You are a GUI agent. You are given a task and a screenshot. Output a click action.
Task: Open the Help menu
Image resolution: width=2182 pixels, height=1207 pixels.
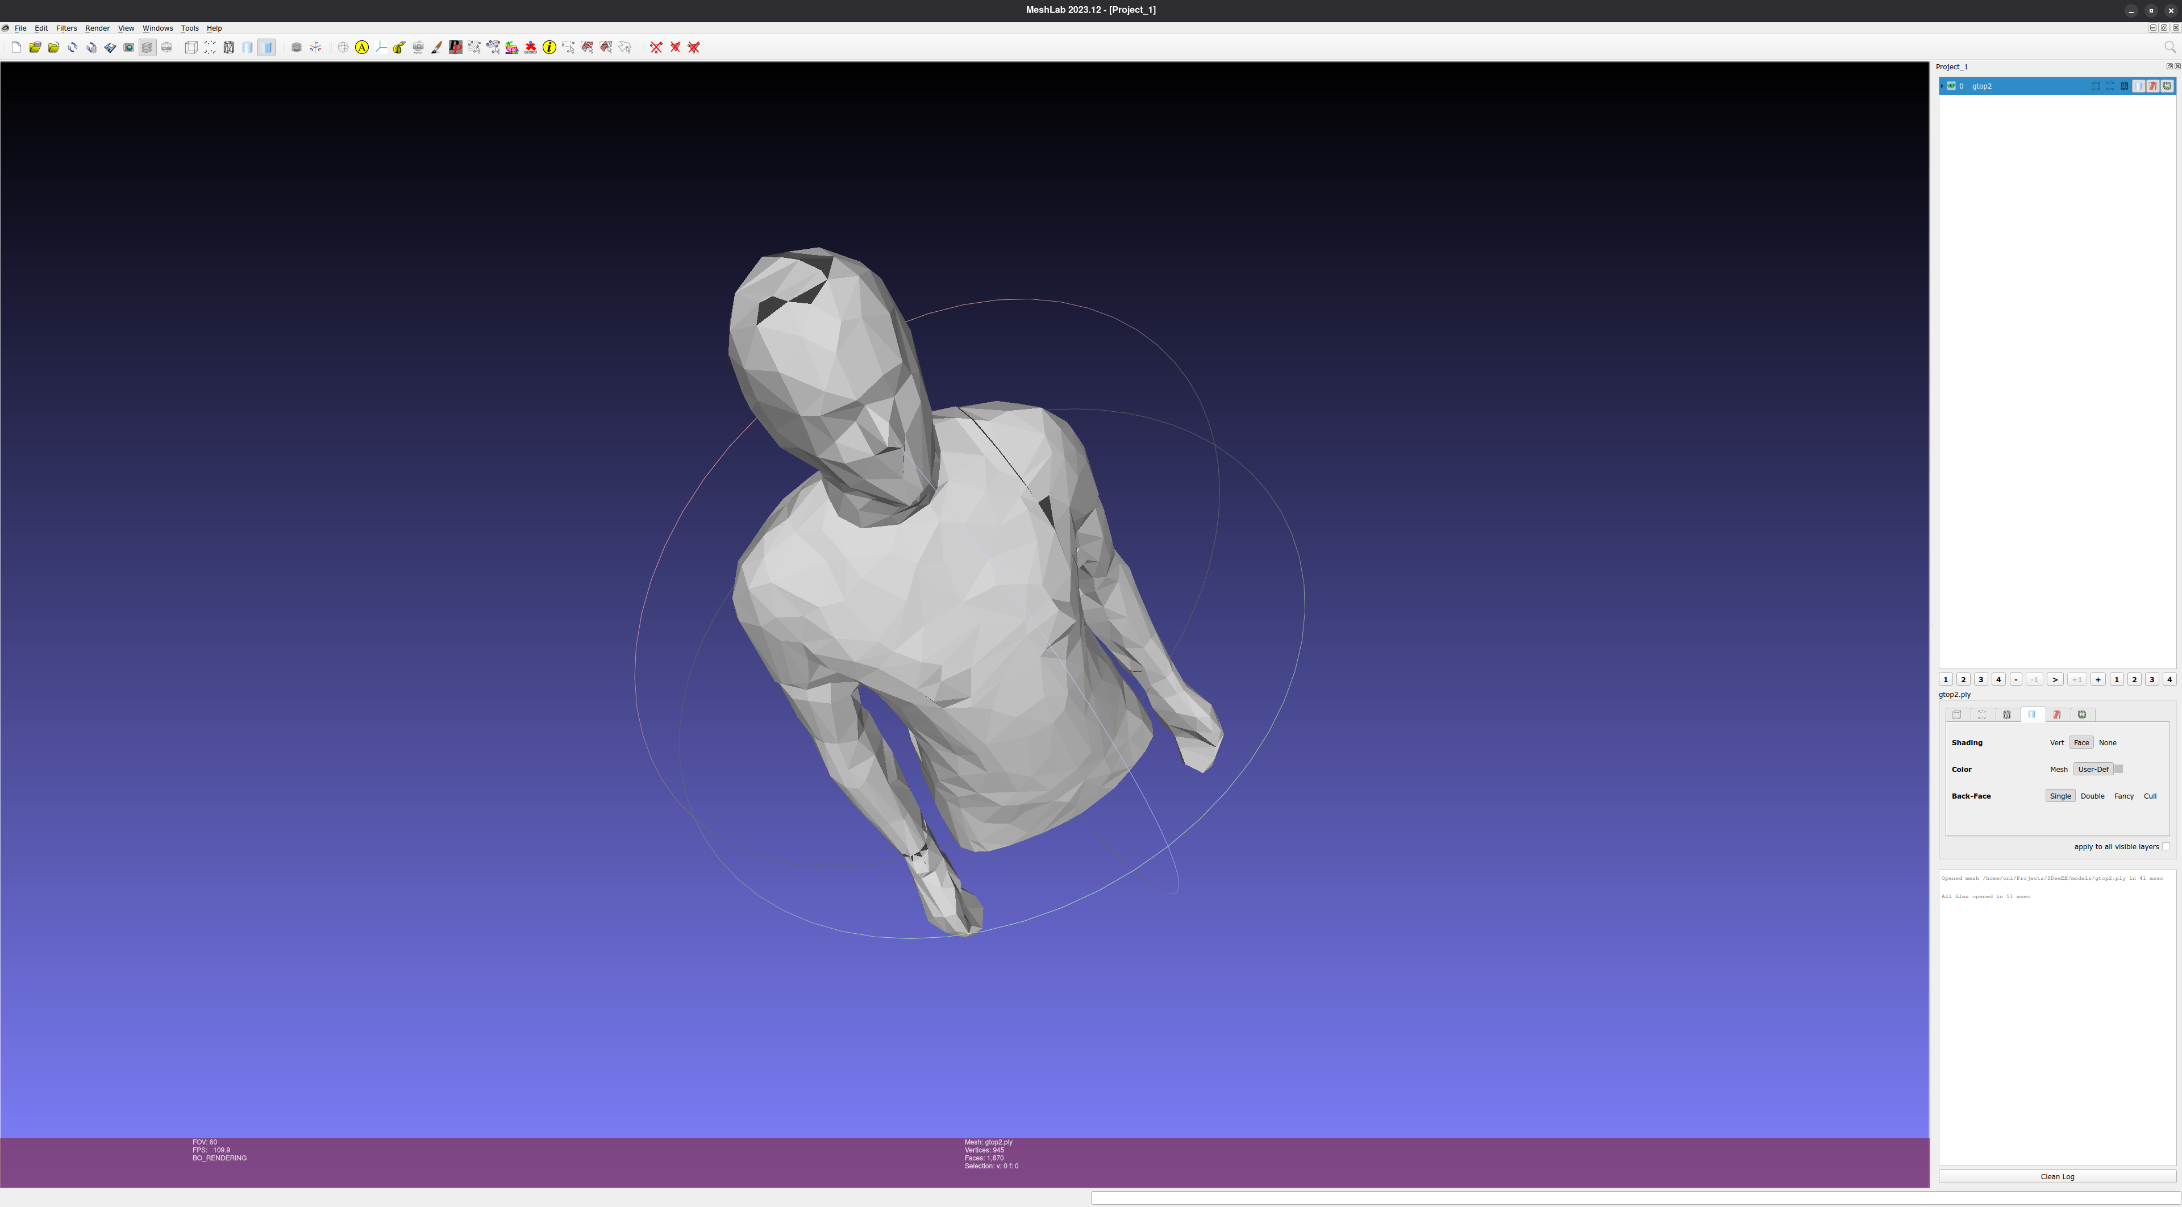214,28
